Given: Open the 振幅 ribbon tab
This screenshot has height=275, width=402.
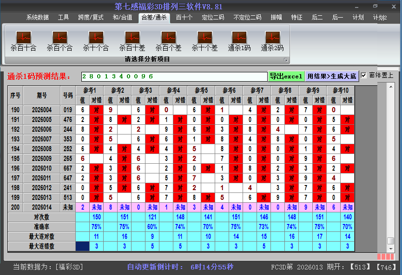Looking at the screenshot, I should [x=277, y=18].
